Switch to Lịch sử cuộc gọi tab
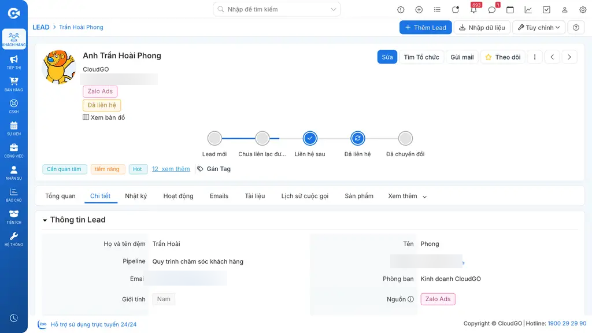This screenshot has height=333, width=592. coord(305,196)
